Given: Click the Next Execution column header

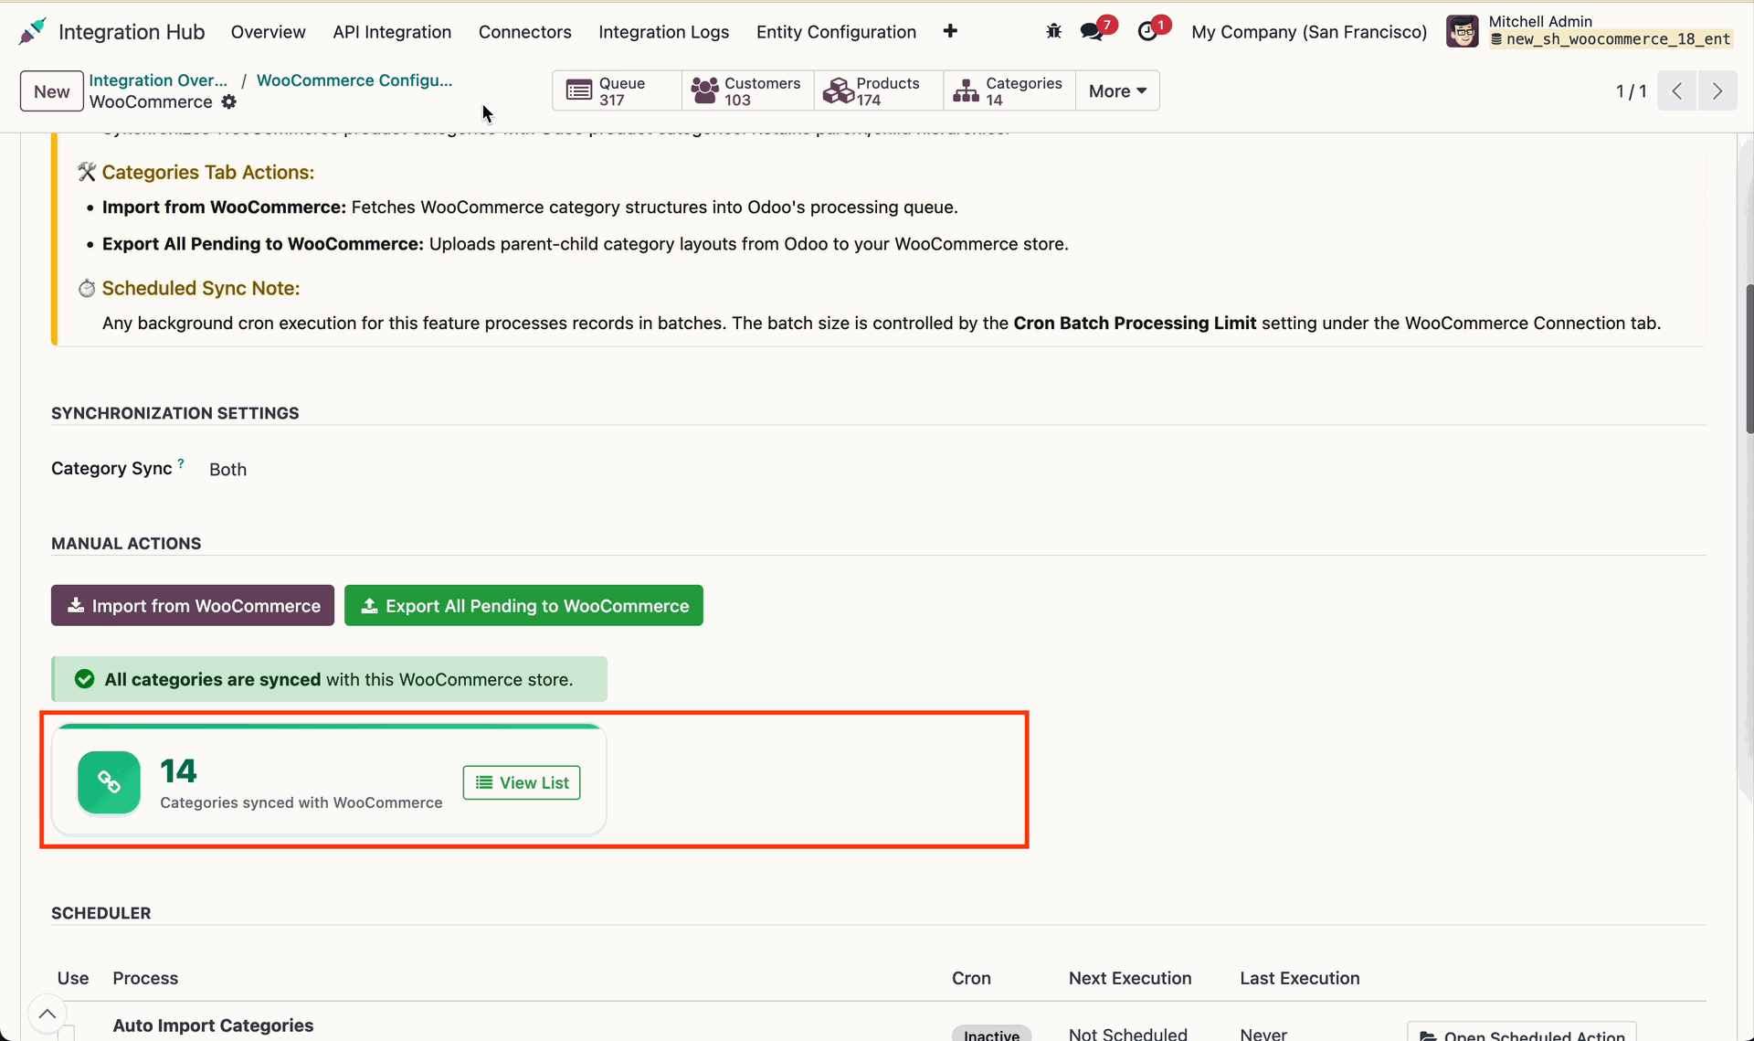Looking at the screenshot, I should pyautogui.click(x=1130, y=978).
